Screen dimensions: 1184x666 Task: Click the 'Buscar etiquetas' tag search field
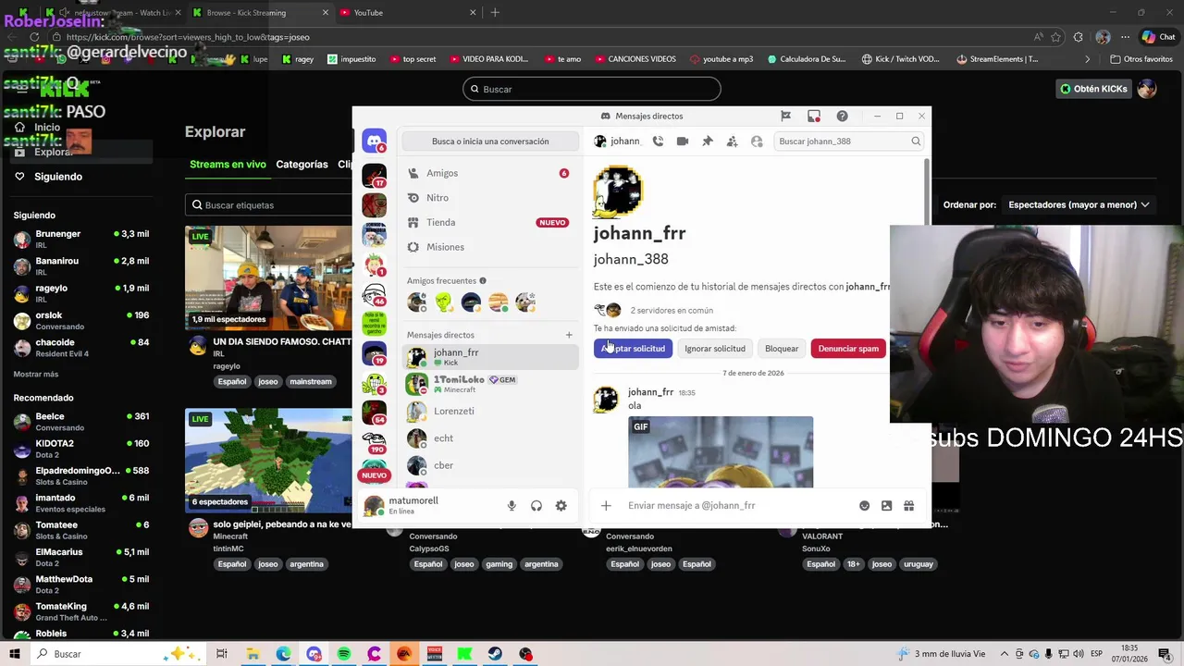point(268,205)
